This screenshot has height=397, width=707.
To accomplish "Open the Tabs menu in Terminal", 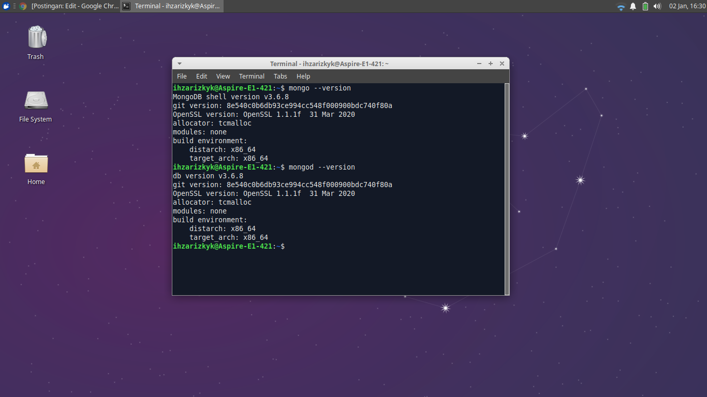I will coord(281,76).
